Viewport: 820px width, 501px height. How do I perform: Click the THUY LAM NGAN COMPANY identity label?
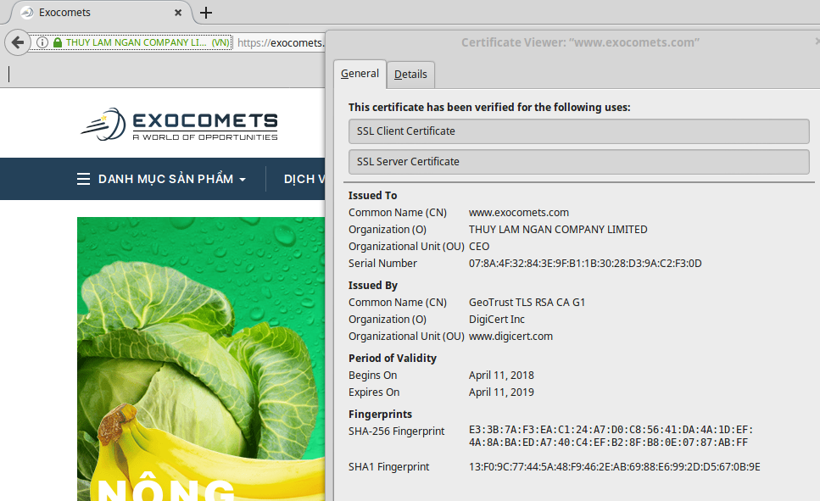(148, 42)
